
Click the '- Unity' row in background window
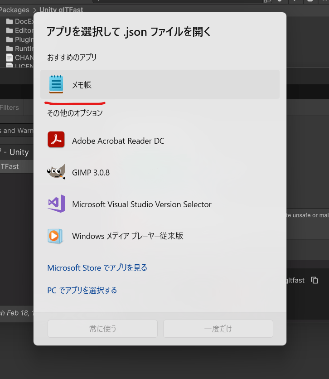pos(17,152)
